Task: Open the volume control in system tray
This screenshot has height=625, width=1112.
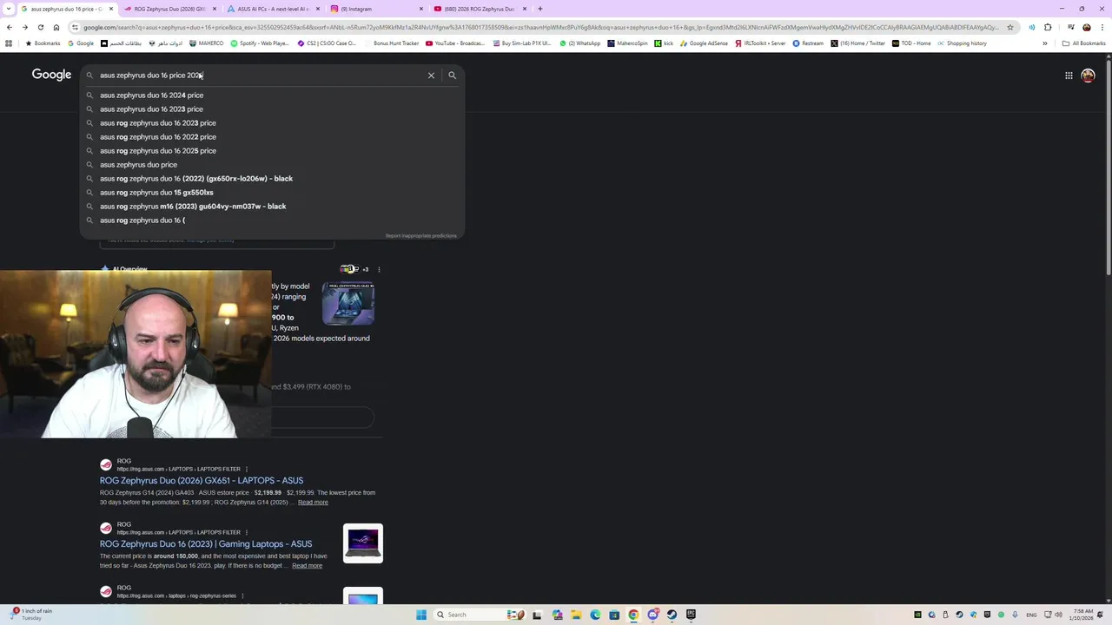Action: [x=1059, y=615]
